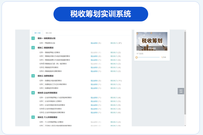The height and width of the screenshot is (135, 203).
Task: Click the number 1 badge beside 模块一
Action: 33,38
